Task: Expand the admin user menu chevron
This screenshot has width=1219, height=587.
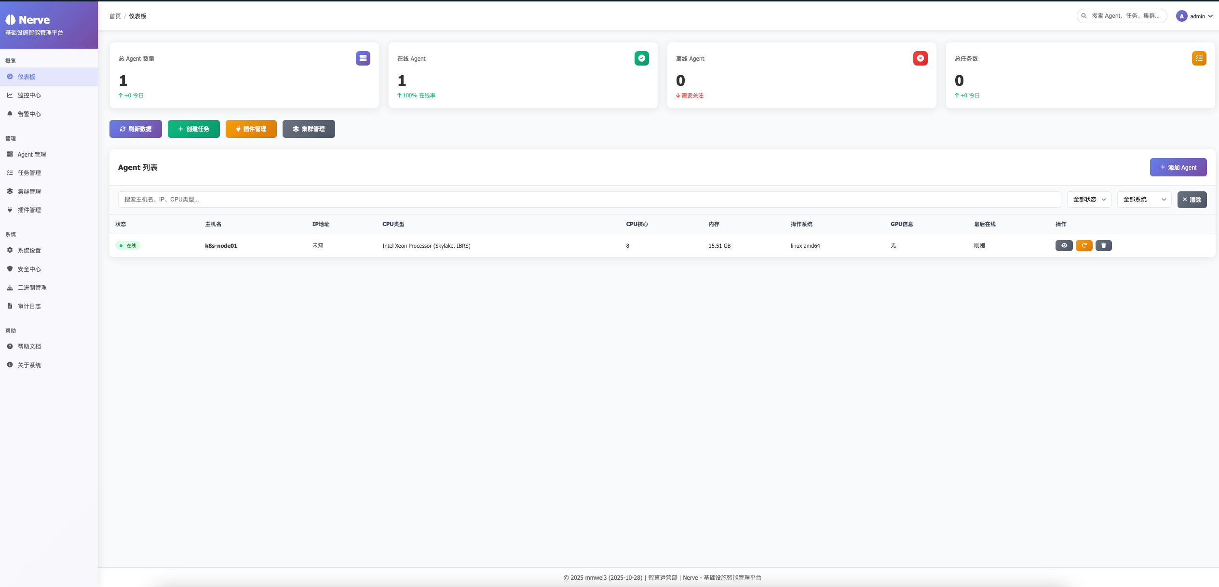Action: pos(1210,16)
